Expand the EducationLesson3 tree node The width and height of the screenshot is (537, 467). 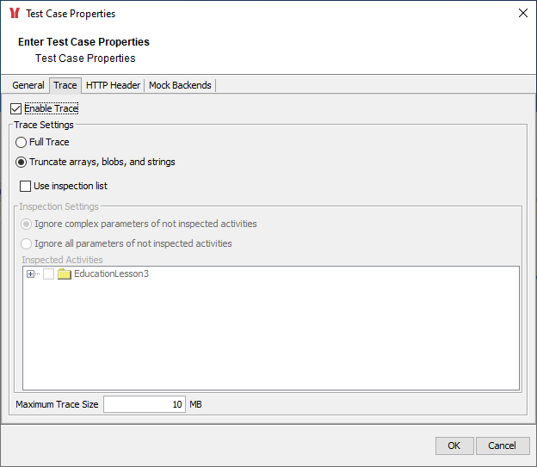[31, 274]
